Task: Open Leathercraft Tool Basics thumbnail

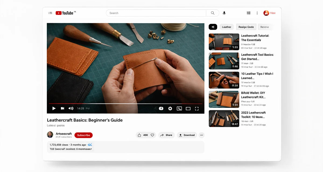Action: pyautogui.click(x=224, y=61)
